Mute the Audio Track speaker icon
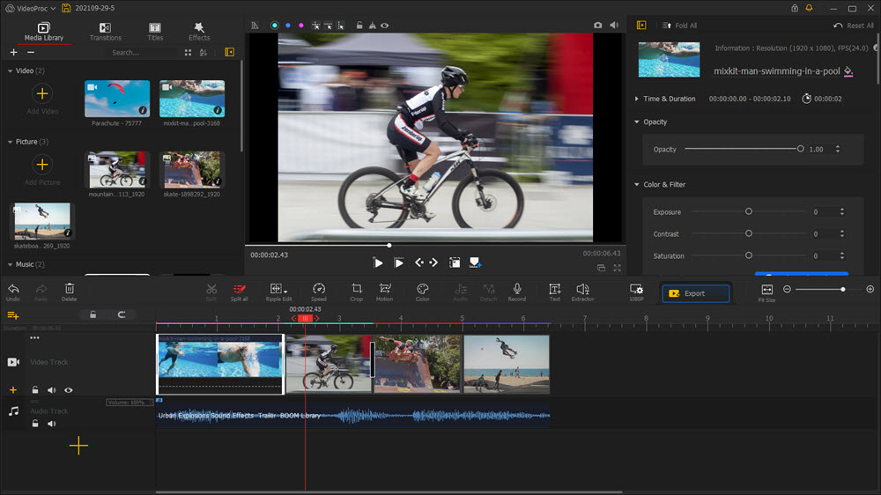Viewport: 881px width, 495px height. tap(52, 424)
